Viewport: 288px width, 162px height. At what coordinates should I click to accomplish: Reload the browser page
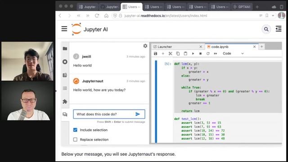click(x=97, y=16)
